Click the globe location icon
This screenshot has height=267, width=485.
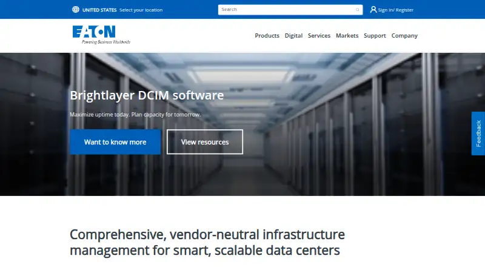75,10
